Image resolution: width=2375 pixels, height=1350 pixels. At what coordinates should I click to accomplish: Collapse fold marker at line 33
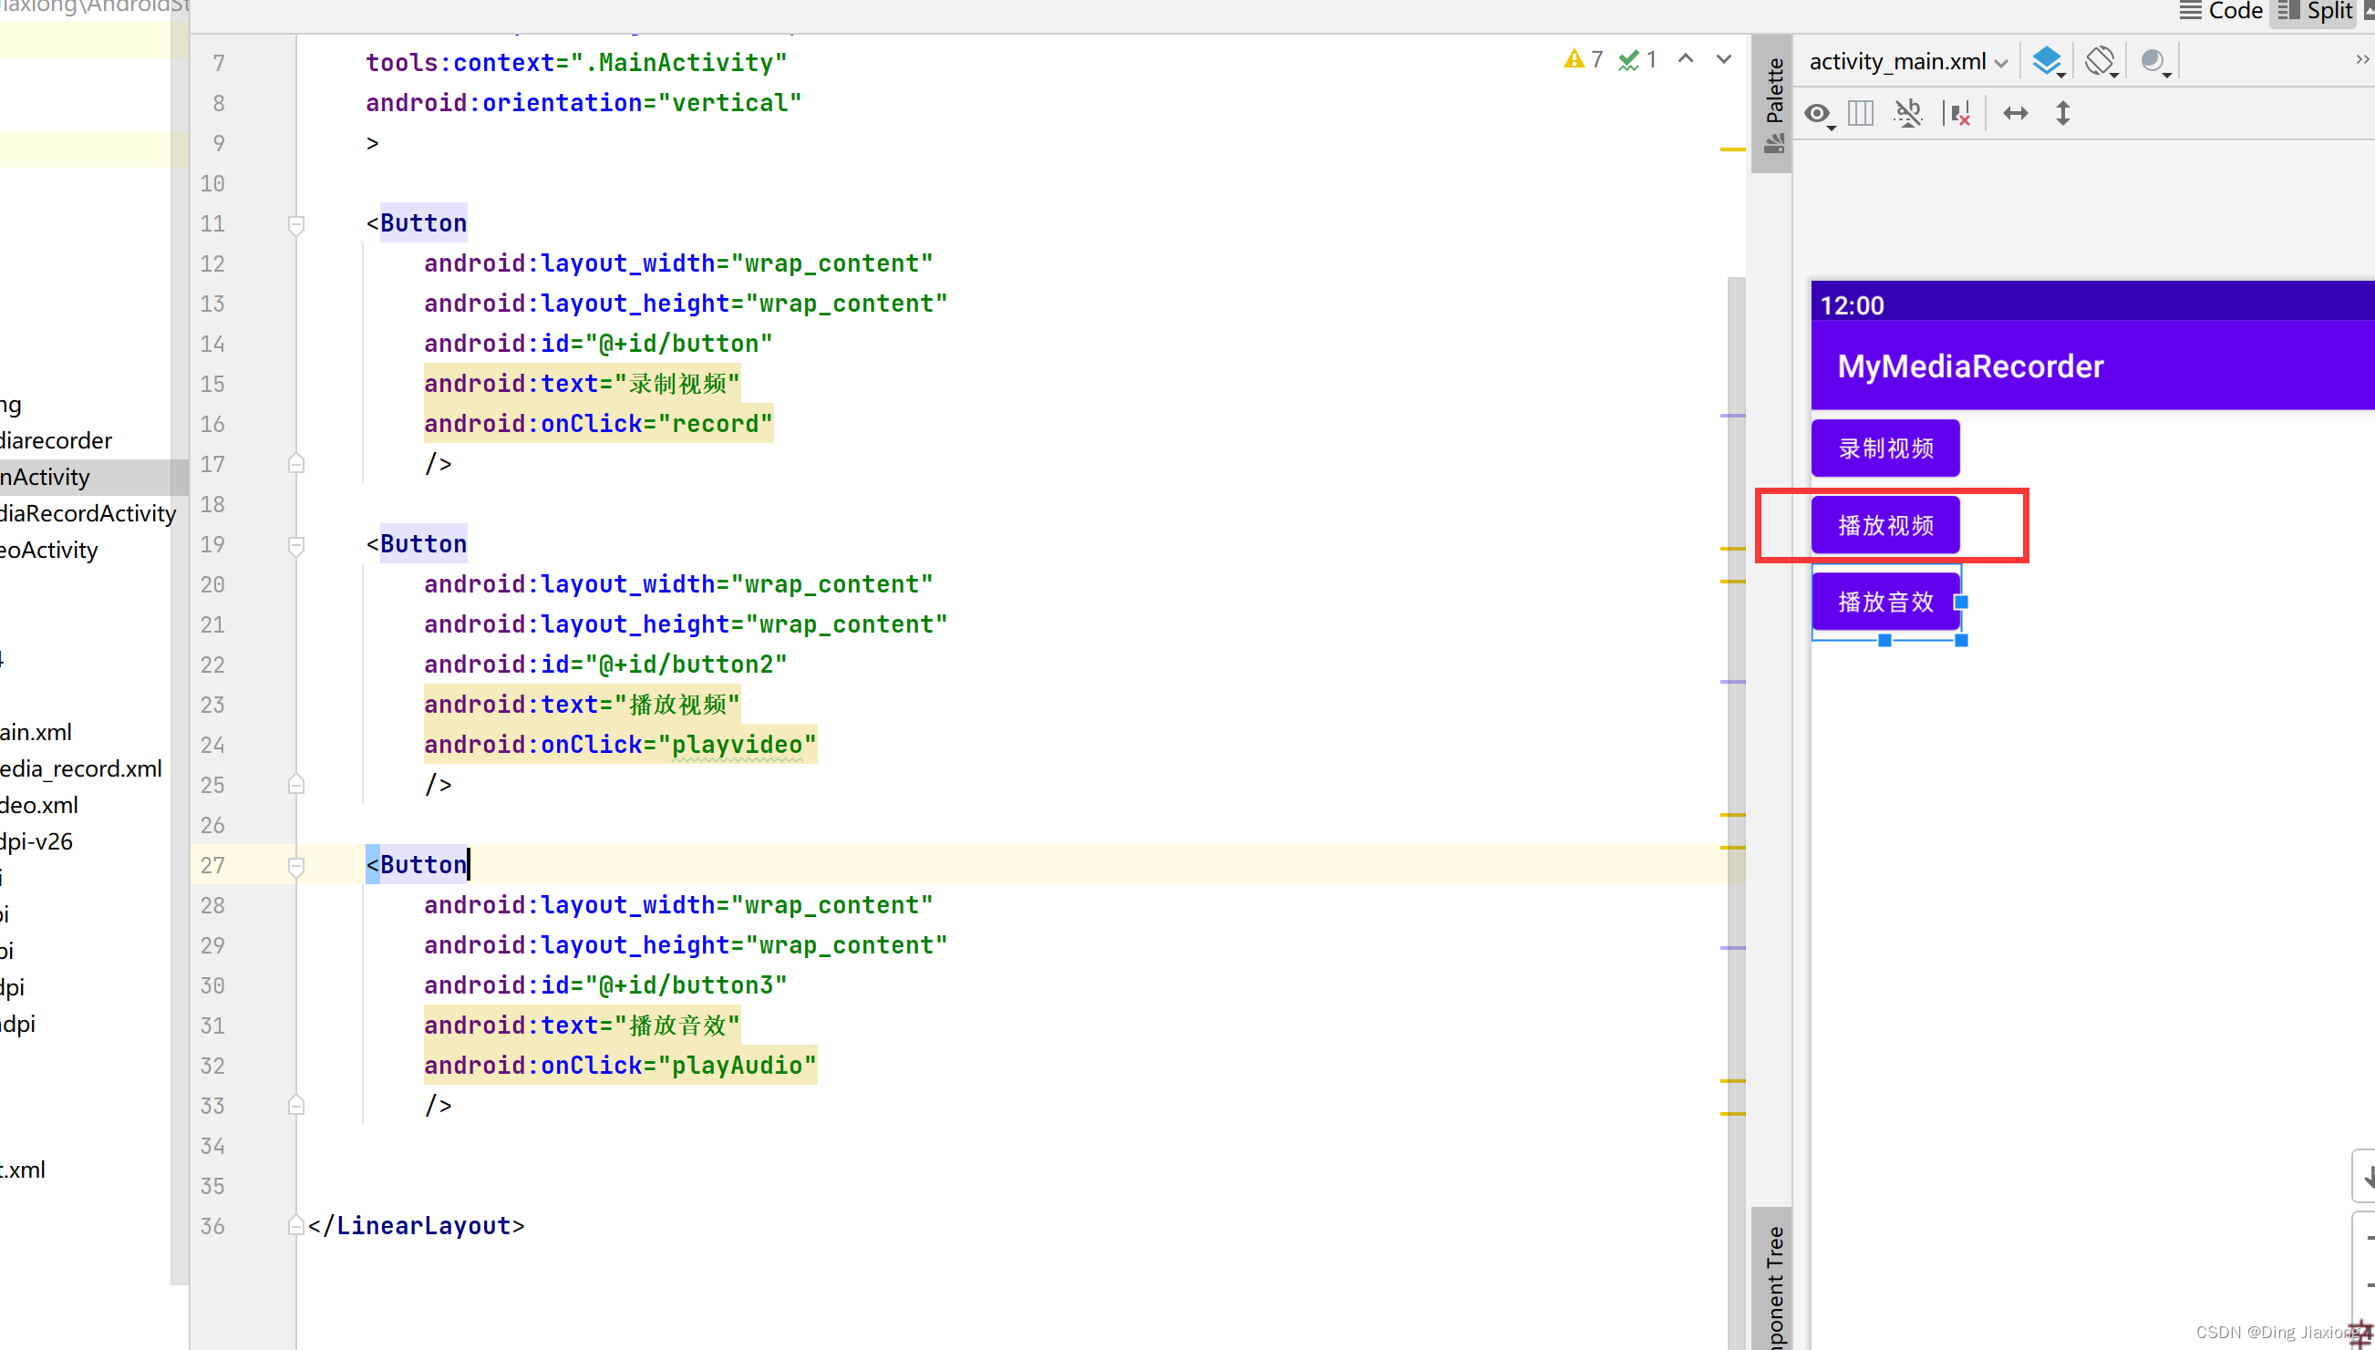295,1104
